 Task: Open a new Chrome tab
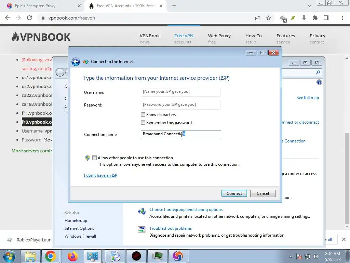click(x=174, y=6)
